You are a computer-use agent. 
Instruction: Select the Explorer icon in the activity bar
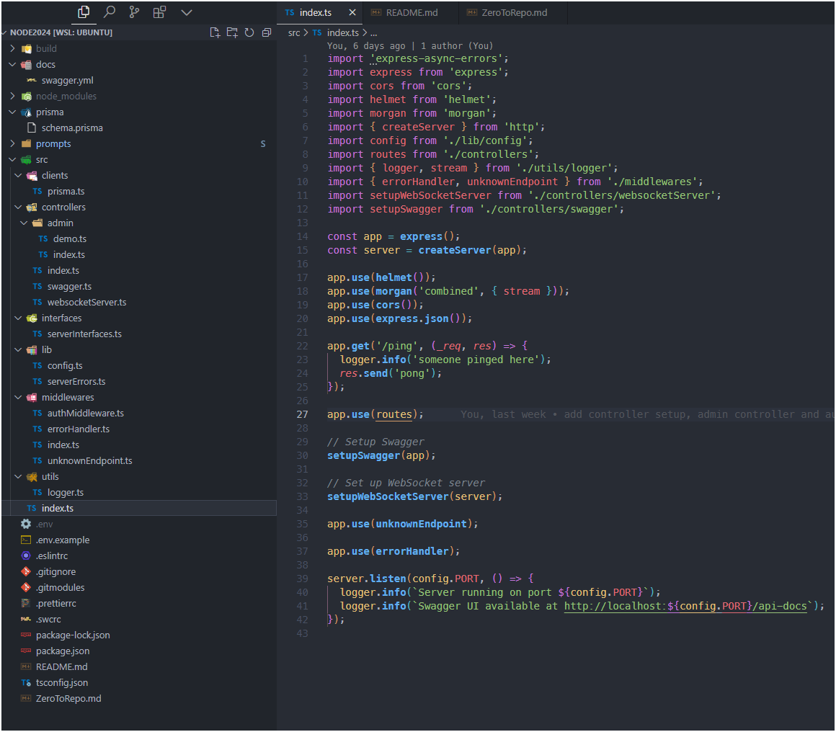point(83,12)
